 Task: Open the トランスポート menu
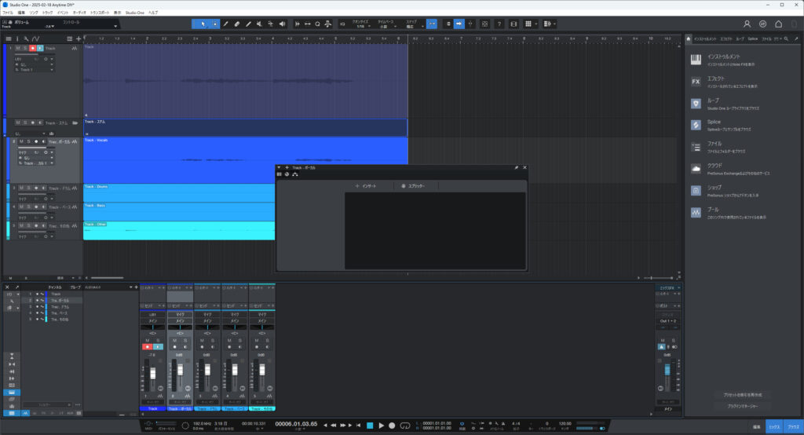point(100,13)
